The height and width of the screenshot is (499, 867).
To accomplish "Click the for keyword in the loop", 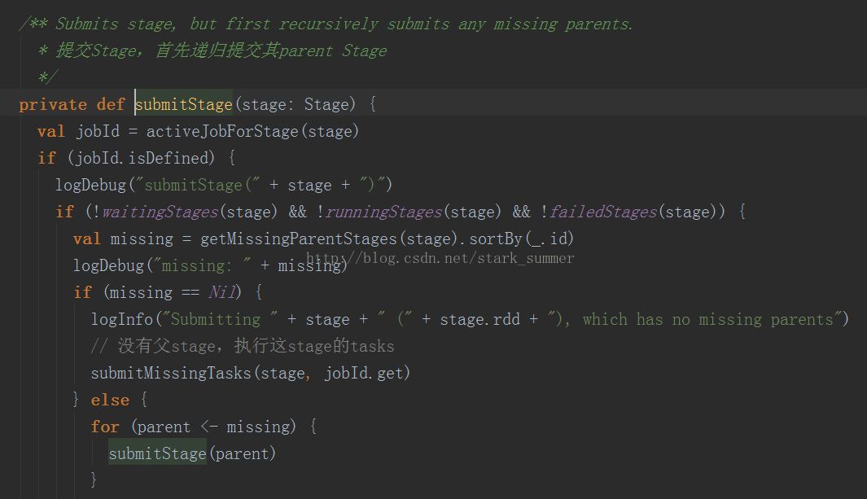I will (105, 427).
